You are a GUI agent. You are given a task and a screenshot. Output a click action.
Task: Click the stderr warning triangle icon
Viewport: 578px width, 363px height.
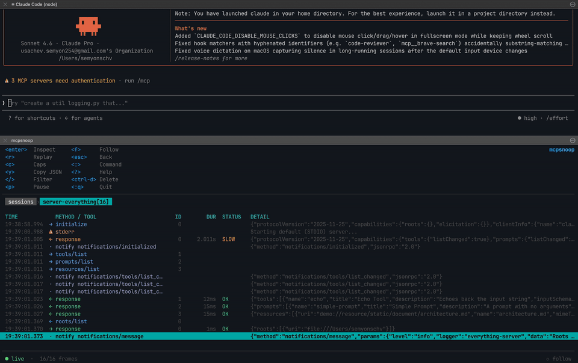click(51, 232)
